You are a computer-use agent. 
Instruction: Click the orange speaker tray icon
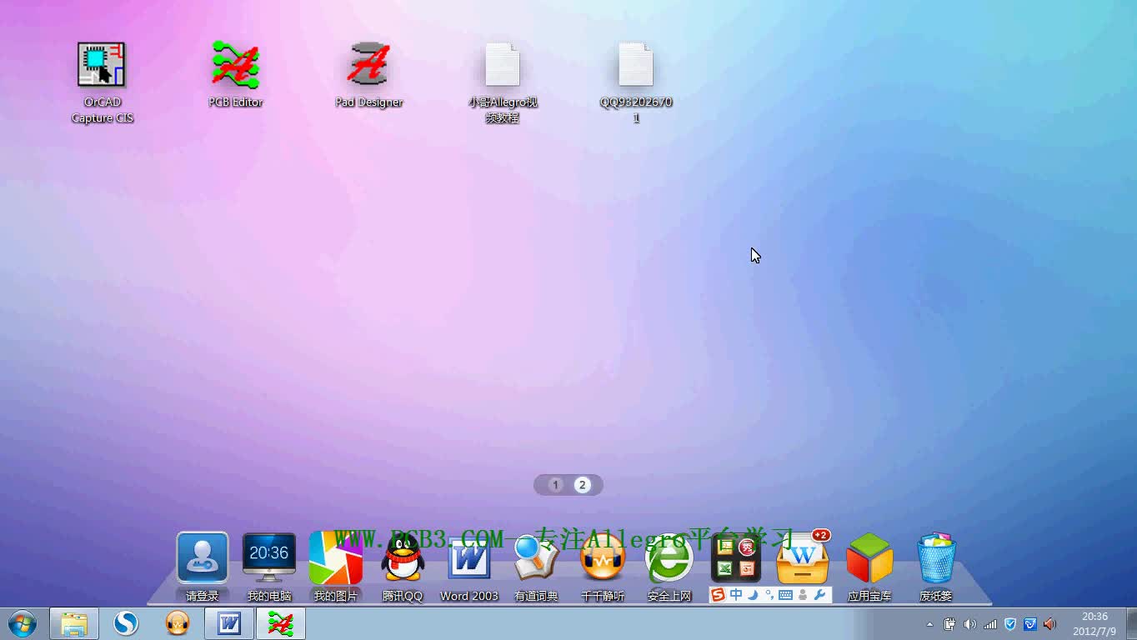(1050, 624)
